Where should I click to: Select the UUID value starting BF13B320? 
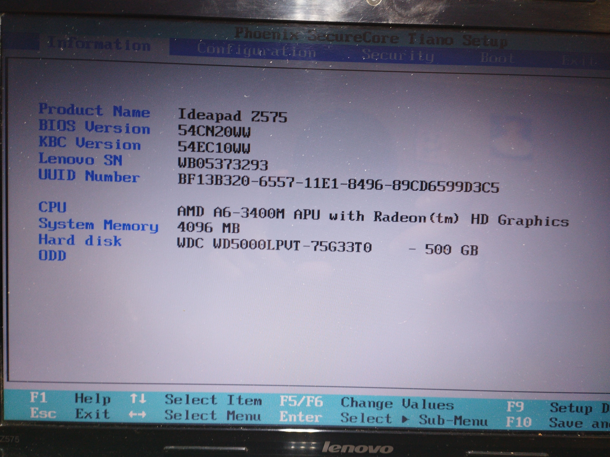[338, 183]
